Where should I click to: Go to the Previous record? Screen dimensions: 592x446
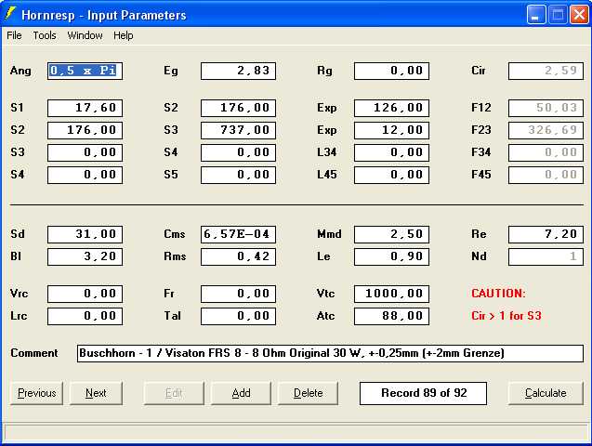pyautogui.click(x=37, y=393)
